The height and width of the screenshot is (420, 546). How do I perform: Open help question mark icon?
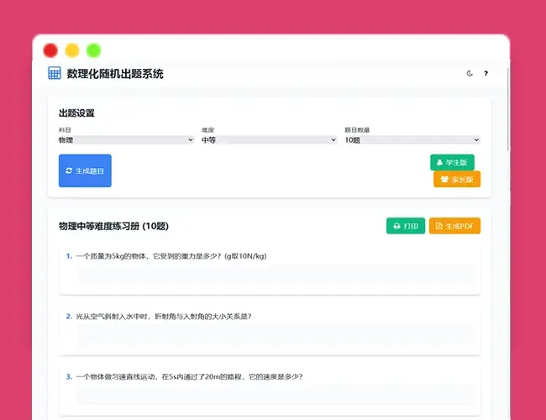pyautogui.click(x=486, y=73)
